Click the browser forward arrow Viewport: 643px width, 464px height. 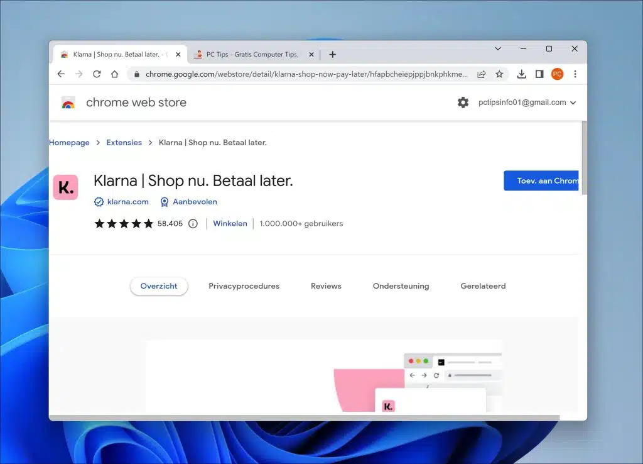click(78, 74)
